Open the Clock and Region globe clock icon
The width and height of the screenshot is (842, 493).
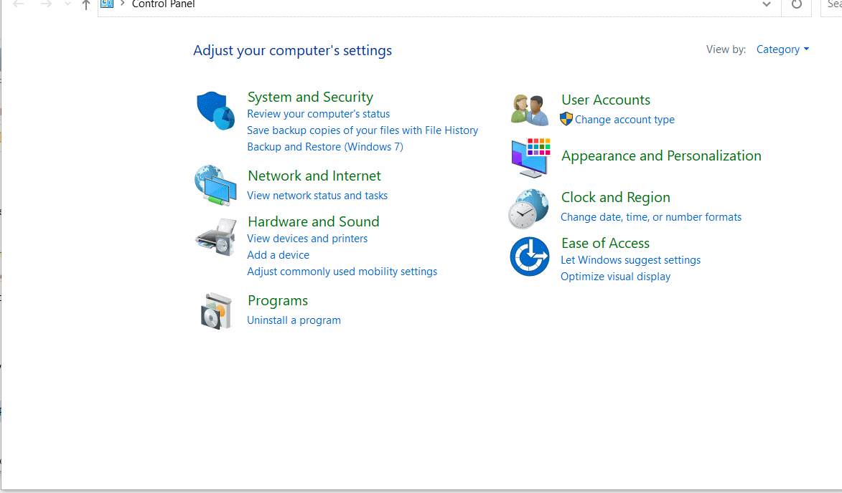(529, 209)
